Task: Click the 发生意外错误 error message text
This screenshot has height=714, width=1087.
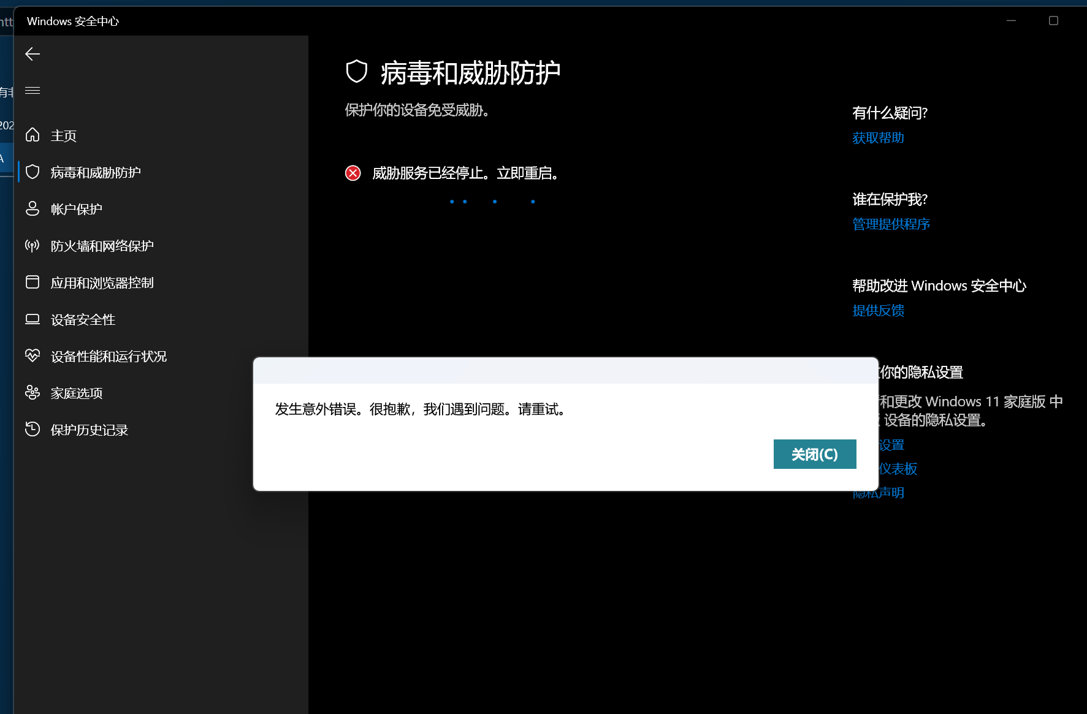Action: pyautogui.click(x=421, y=409)
